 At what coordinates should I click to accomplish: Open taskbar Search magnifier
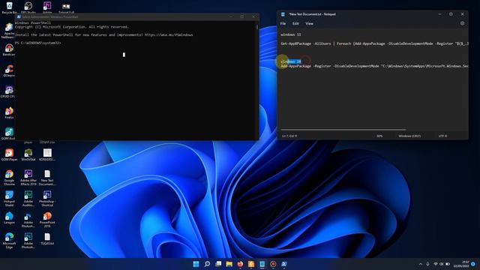point(207,264)
